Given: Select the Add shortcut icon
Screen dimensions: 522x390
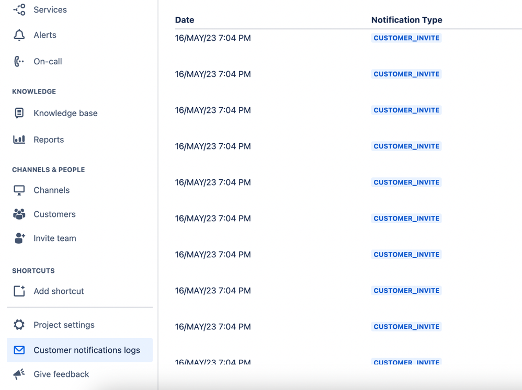Looking at the screenshot, I should pyautogui.click(x=19, y=291).
